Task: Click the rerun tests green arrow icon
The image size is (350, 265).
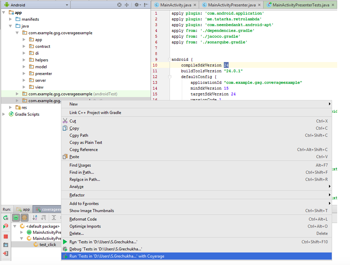Action: click(x=6, y=217)
